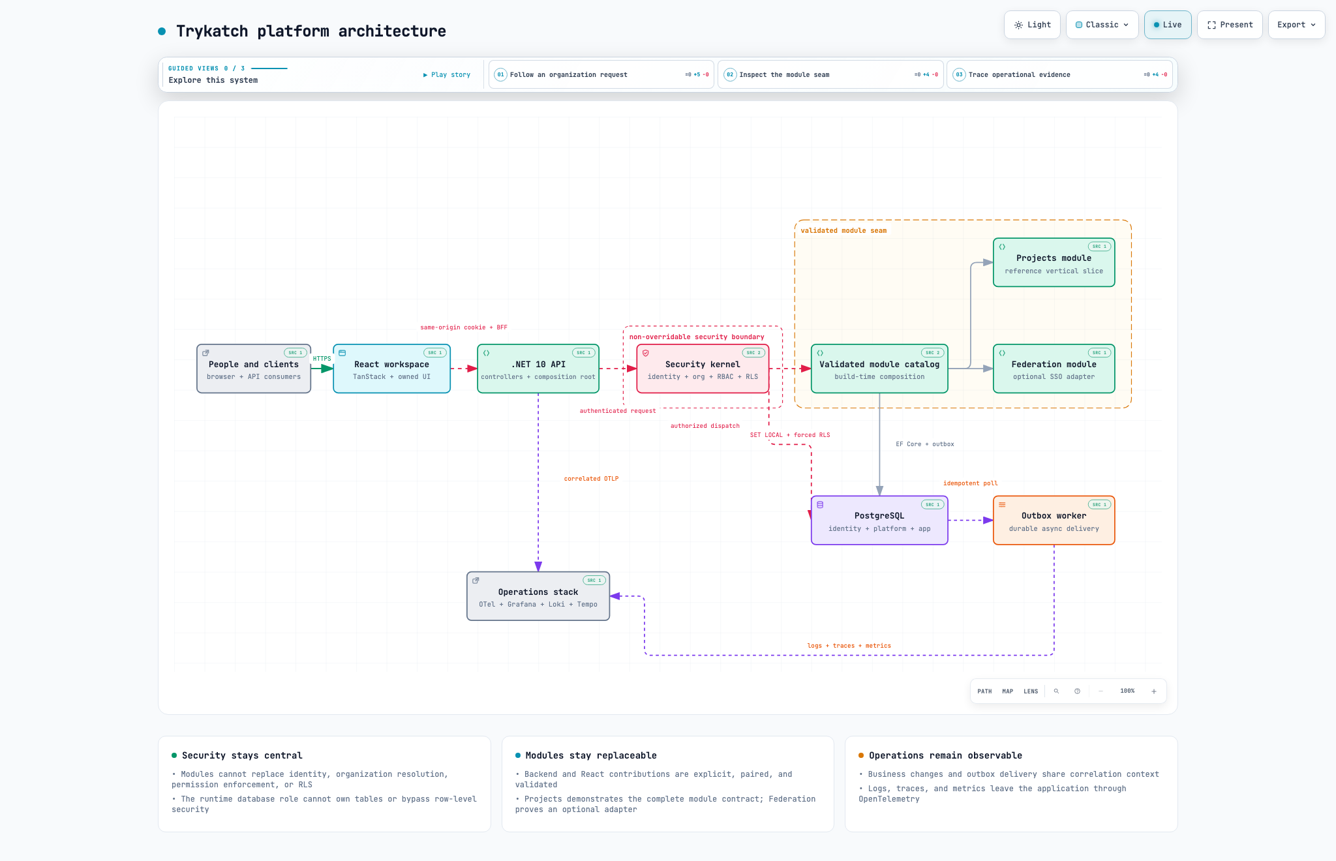Viewport: 1336px width, 861px height.
Task: Click the 'authenticated request' edge label
Action: [x=618, y=411]
